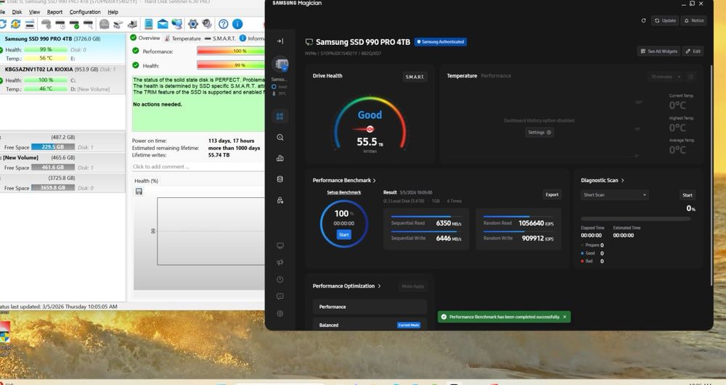Click the blue info icon in Hard Disk Sentinel toolbar
The height and width of the screenshot is (385, 726).
(x=237, y=24)
